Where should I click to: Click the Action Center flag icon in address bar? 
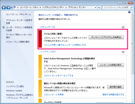point(15,7)
